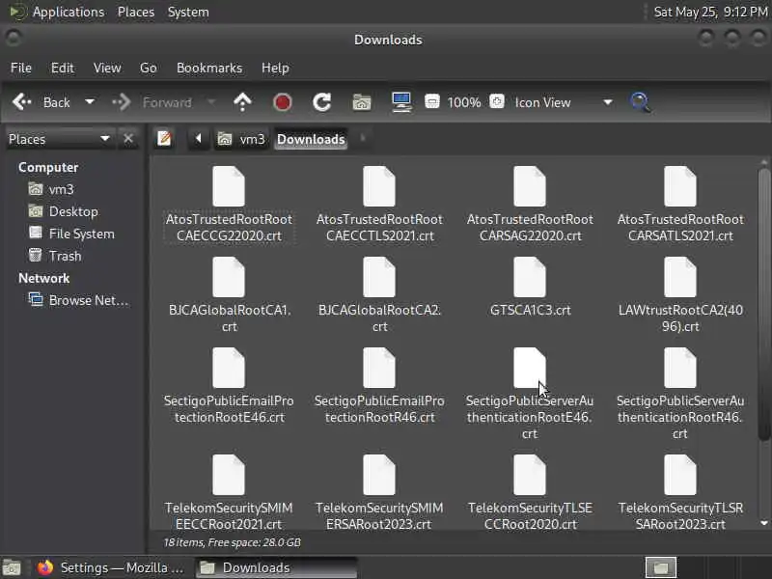Viewport: 772px width, 579px height.
Task: Navigate to vm3 in the path bar
Action: 242,139
